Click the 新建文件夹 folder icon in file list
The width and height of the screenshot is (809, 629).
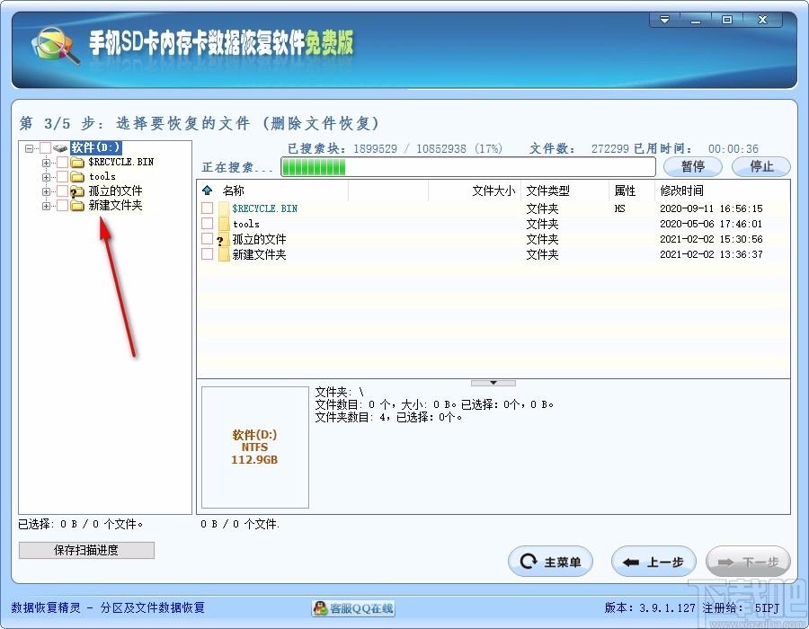(224, 254)
